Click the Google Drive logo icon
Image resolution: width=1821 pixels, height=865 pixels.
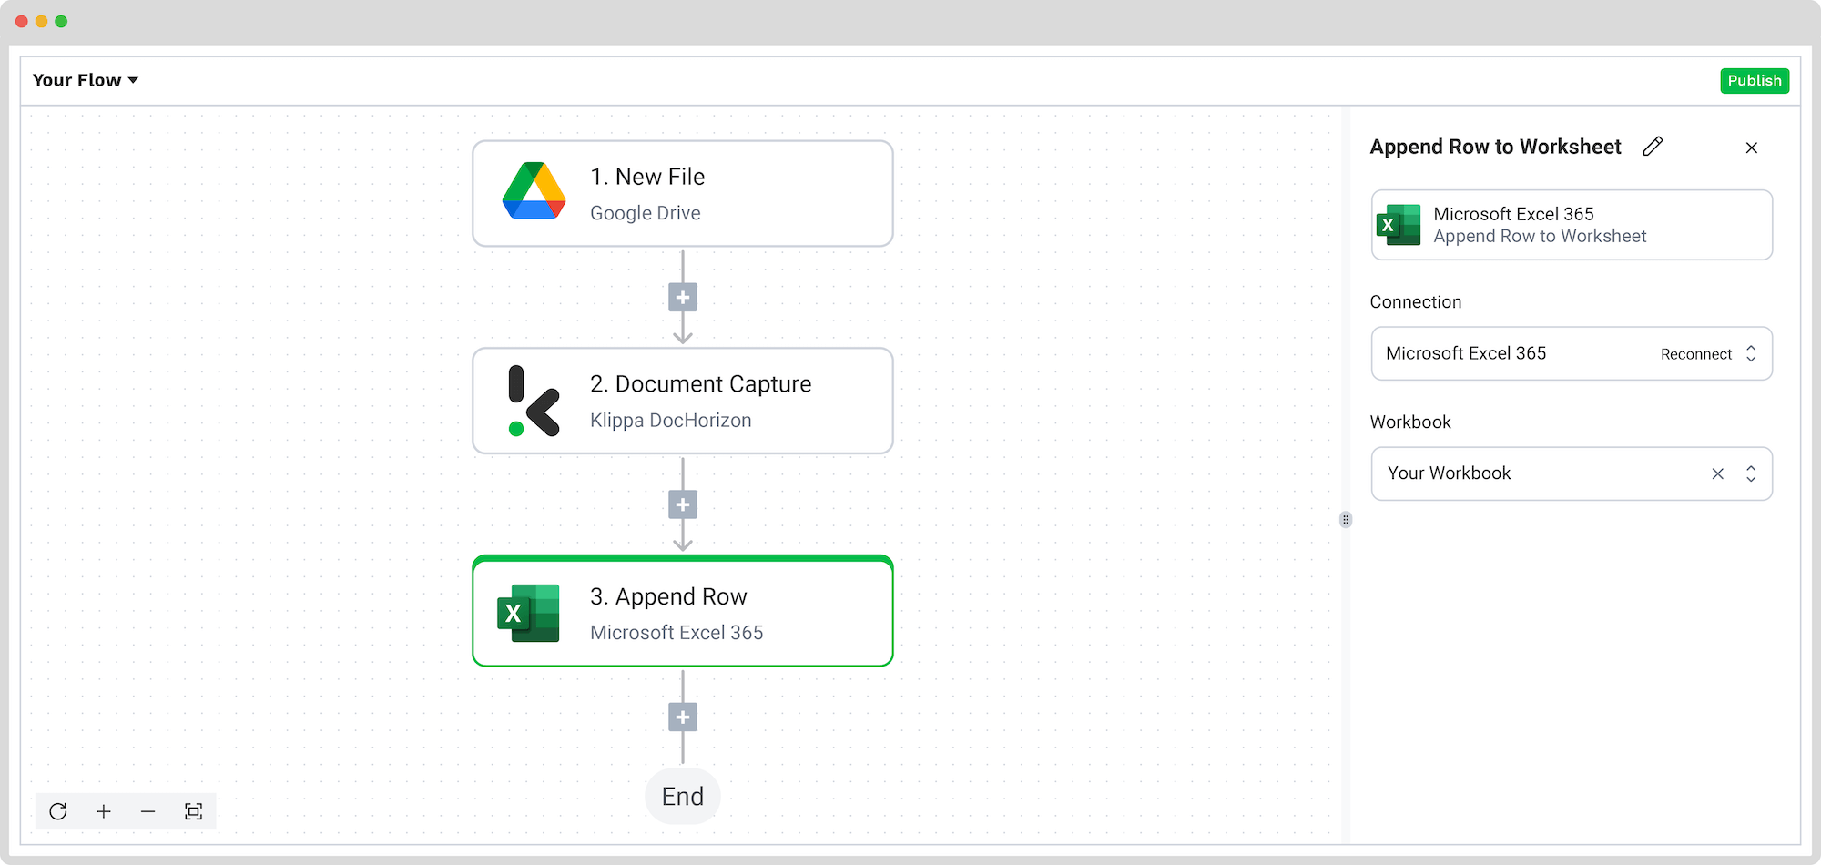coord(534,191)
